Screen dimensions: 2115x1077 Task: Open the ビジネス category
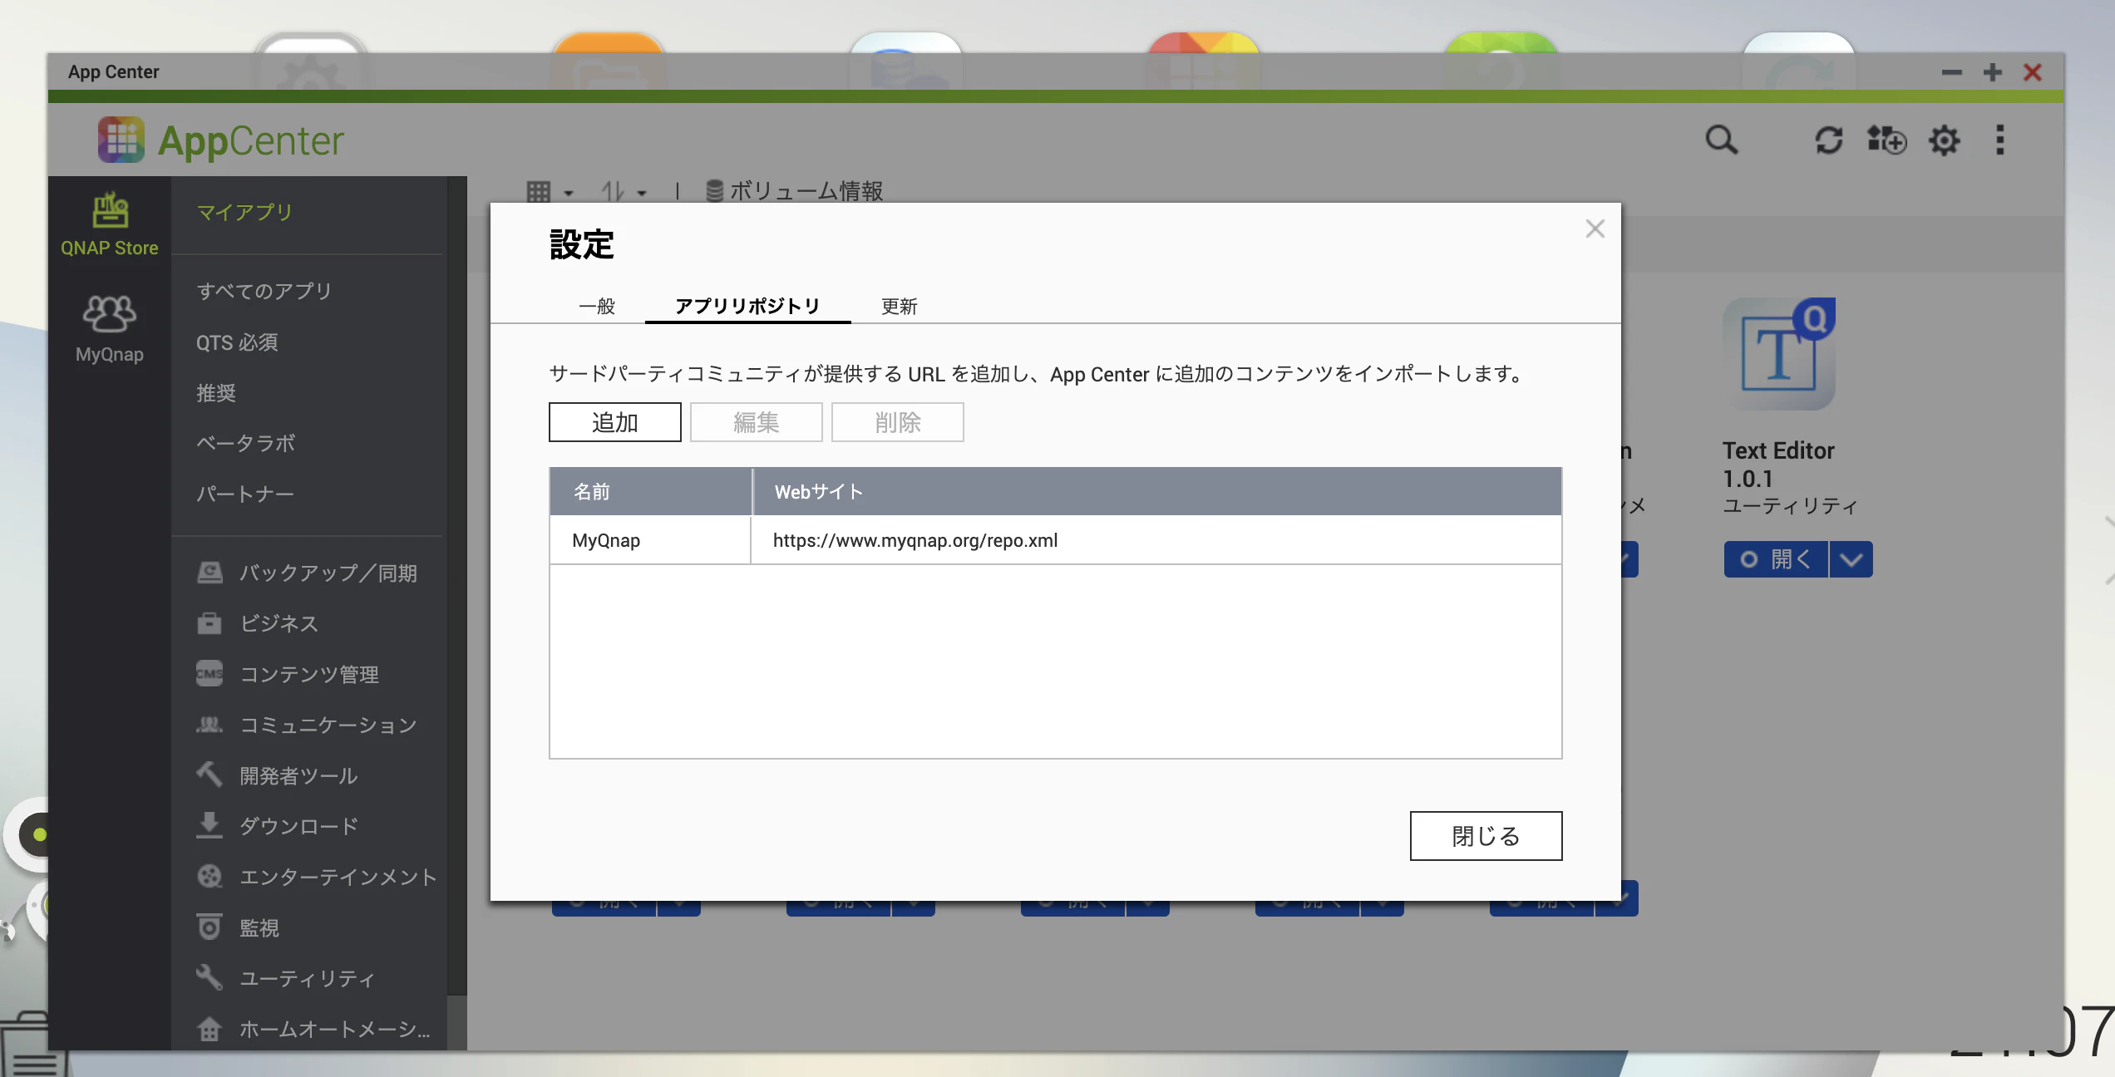click(258, 623)
